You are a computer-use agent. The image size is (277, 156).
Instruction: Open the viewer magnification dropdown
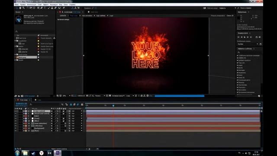67,96
